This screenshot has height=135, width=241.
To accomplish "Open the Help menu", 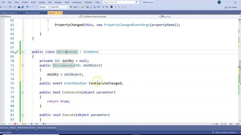I will click(x=97, y=2).
